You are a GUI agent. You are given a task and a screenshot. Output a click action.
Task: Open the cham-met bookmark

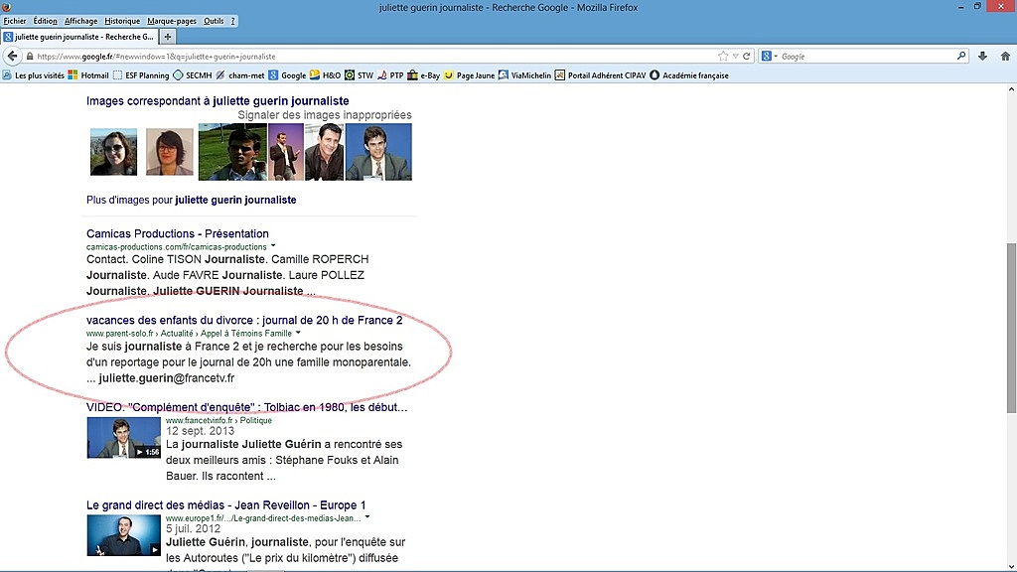coord(240,75)
